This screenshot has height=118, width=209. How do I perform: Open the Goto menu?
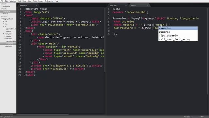(29, 1)
